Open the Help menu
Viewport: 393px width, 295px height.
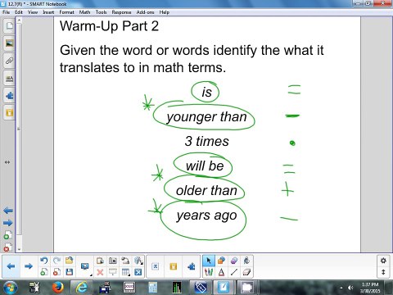(165, 12)
